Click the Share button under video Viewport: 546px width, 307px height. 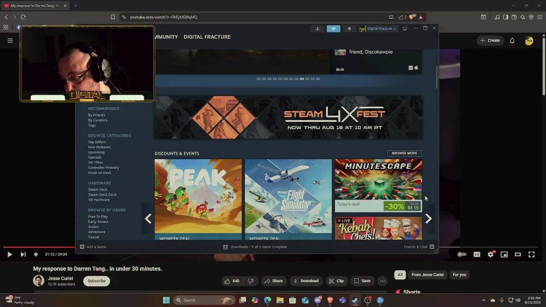click(x=273, y=281)
